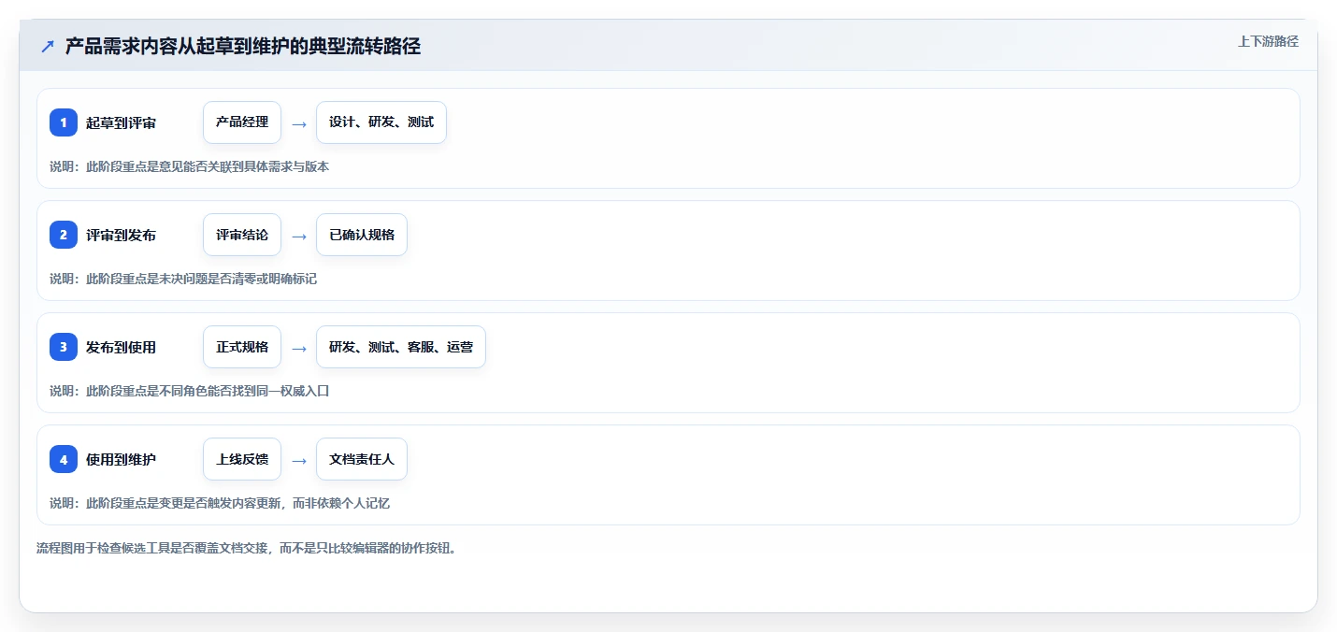The width and height of the screenshot is (1337, 632).
Task: Click the 正式规格 node
Action: (x=242, y=347)
